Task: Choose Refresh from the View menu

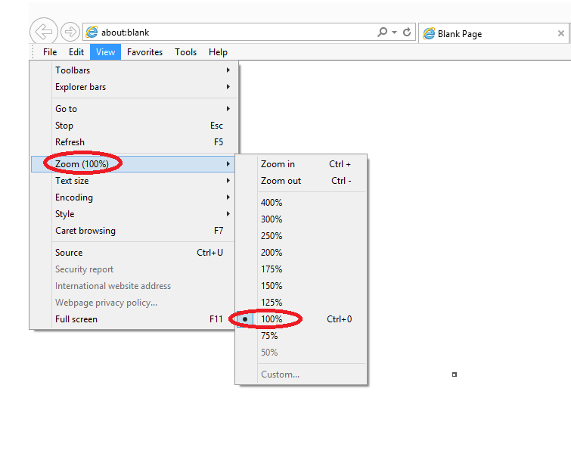Action: click(x=135, y=142)
